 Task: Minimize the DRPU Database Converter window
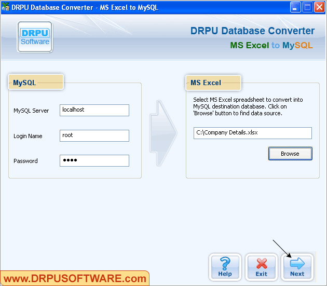pos(295,7)
